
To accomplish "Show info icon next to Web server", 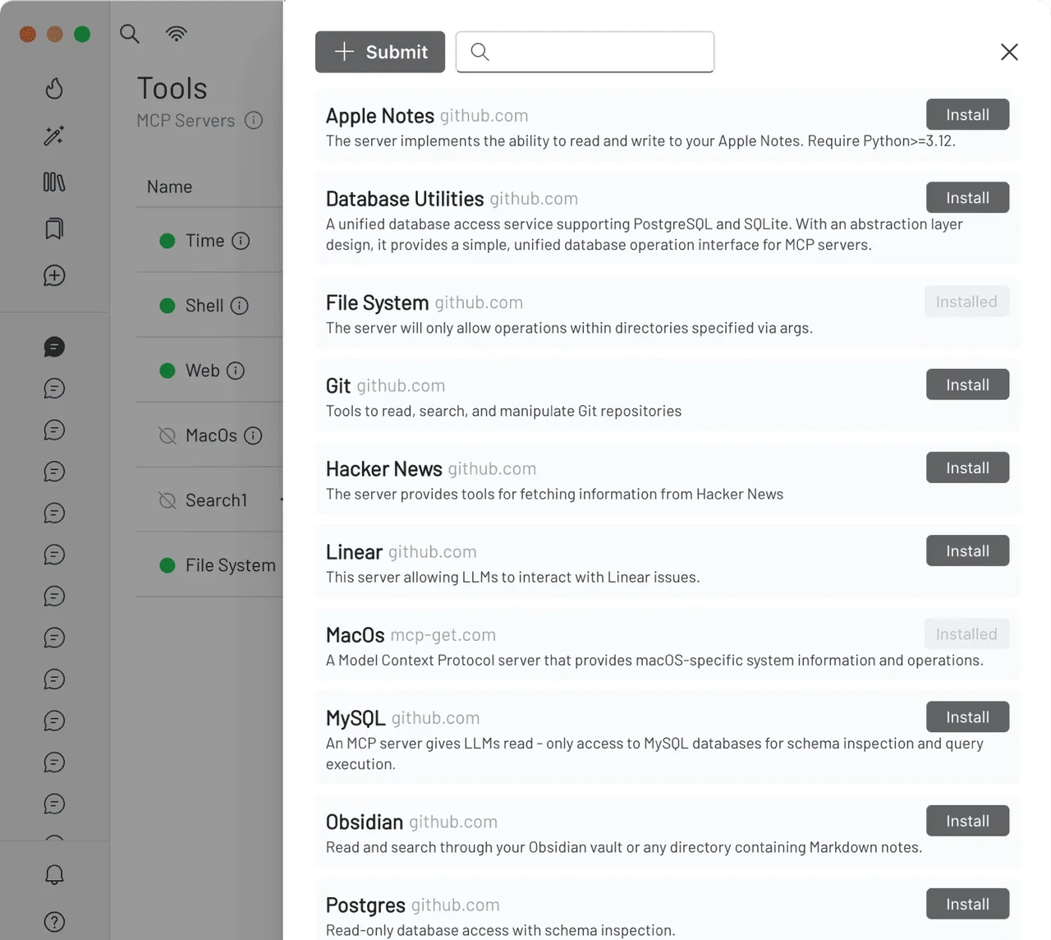I will [236, 371].
